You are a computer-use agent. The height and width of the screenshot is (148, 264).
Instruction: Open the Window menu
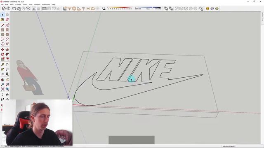[37, 5]
